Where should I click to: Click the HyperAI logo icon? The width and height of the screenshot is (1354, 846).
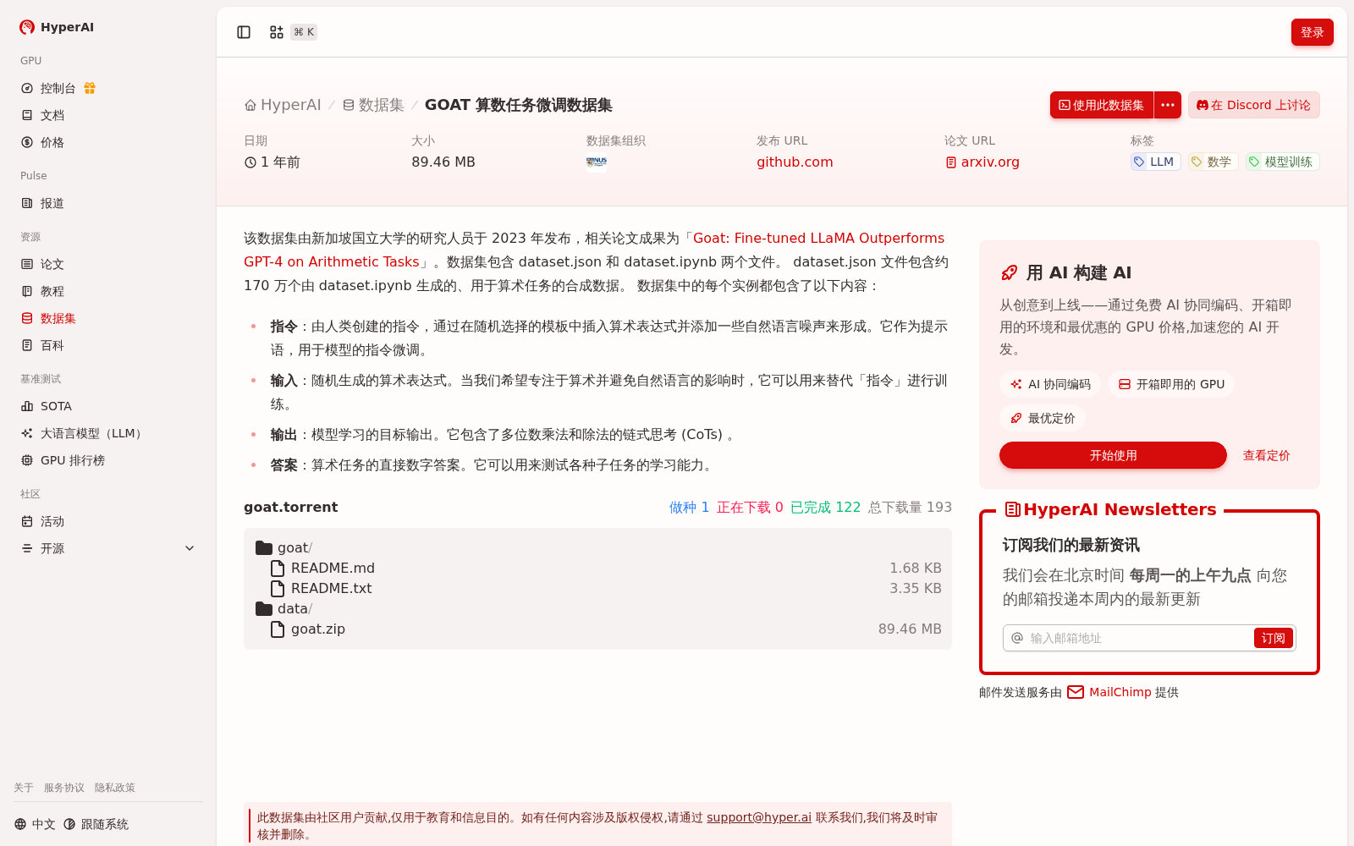(27, 27)
